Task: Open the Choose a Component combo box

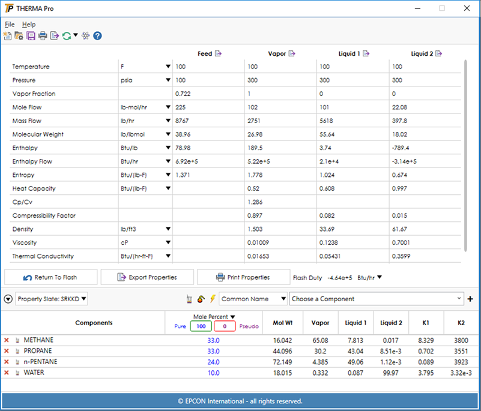Action: [377, 299]
